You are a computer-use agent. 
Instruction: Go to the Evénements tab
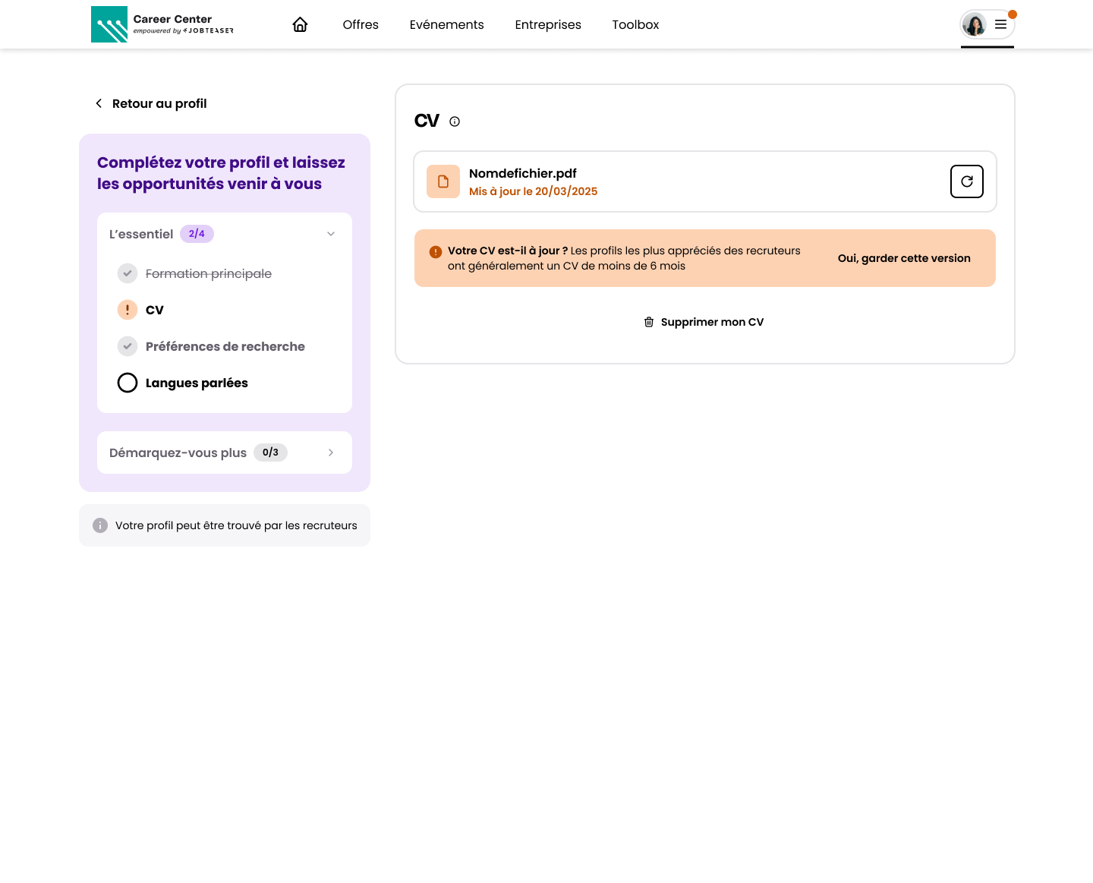446,25
